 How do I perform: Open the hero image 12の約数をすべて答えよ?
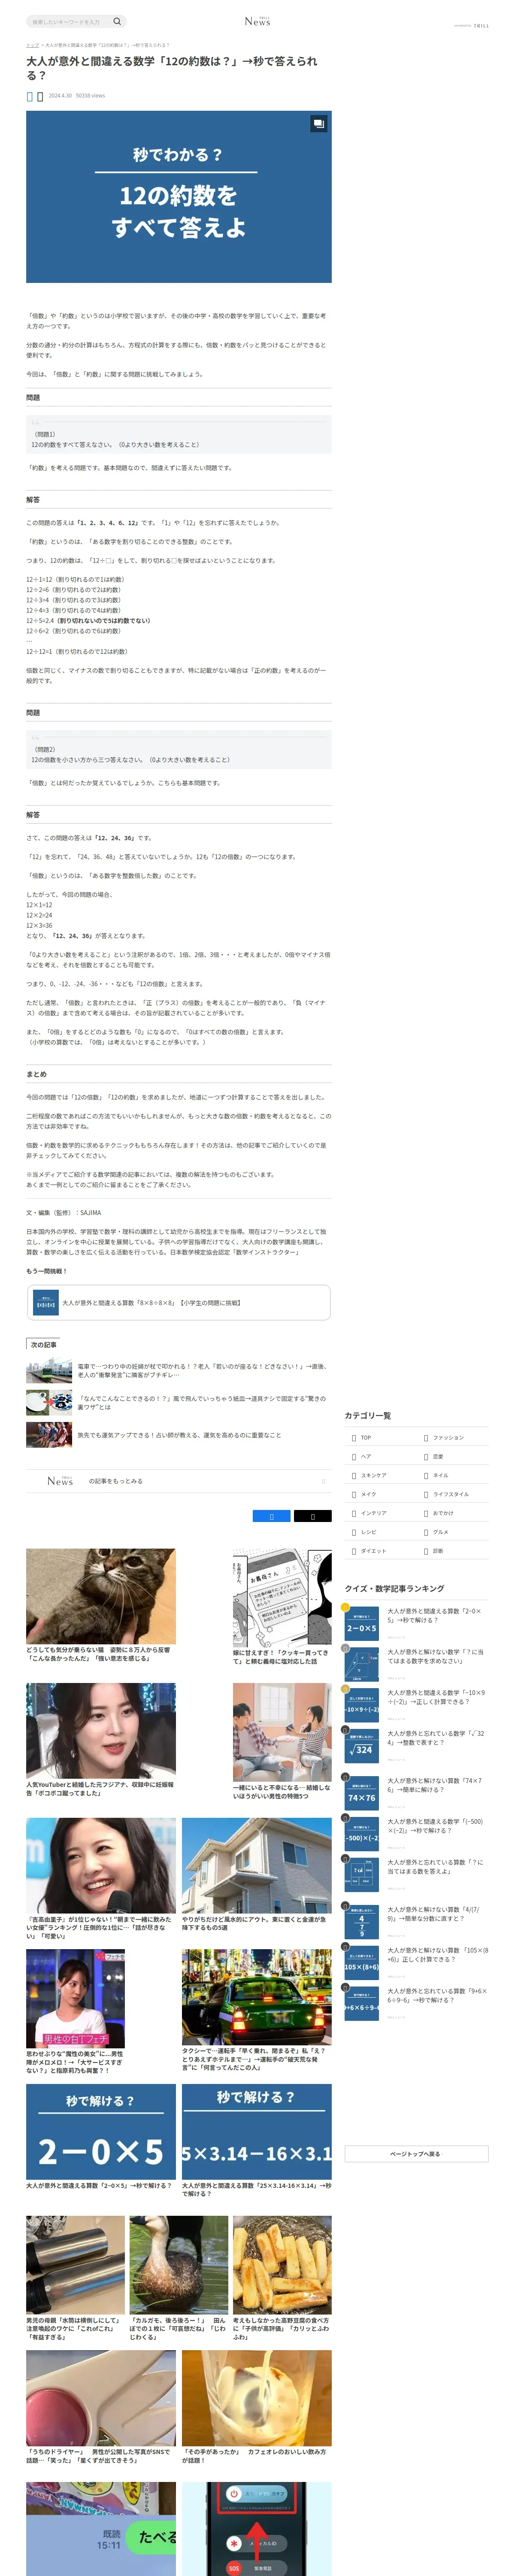[x=179, y=197]
